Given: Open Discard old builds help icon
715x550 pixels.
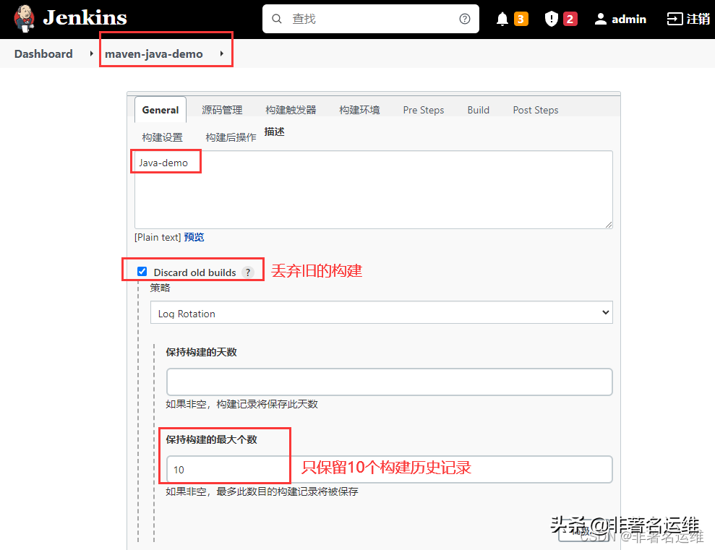Looking at the screenshot, I should pyautogui.click(x=249, y=272).
